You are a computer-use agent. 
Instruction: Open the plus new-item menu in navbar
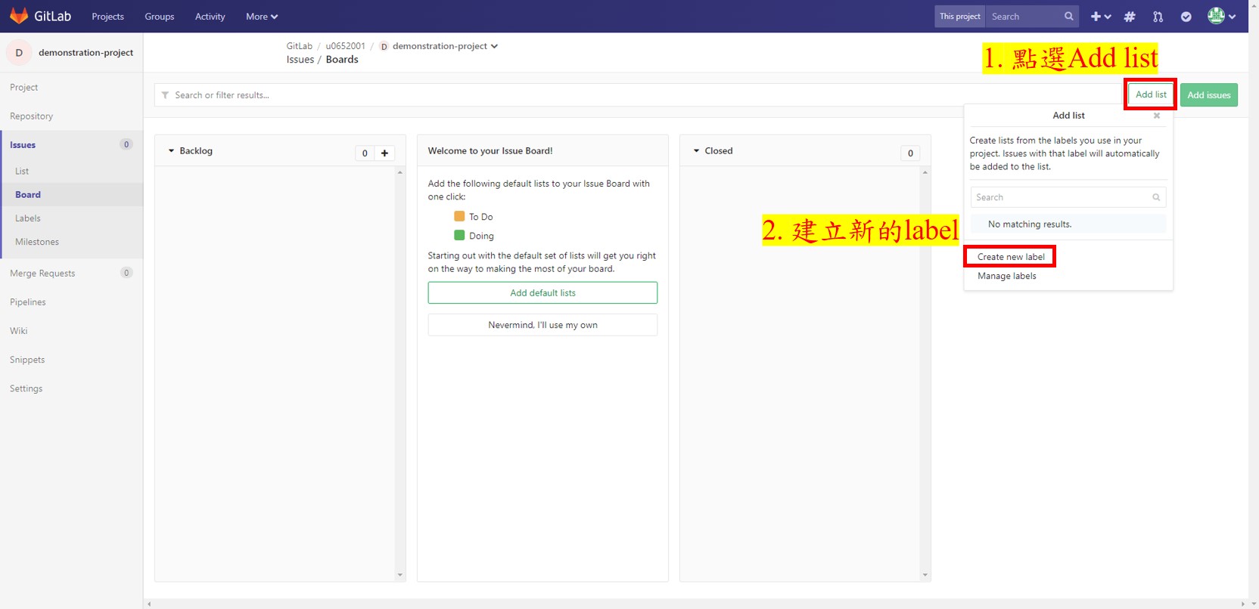(1100, 17)
